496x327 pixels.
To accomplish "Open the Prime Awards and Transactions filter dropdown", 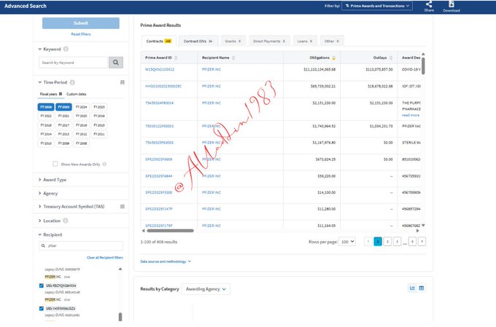I will [378, 6].
